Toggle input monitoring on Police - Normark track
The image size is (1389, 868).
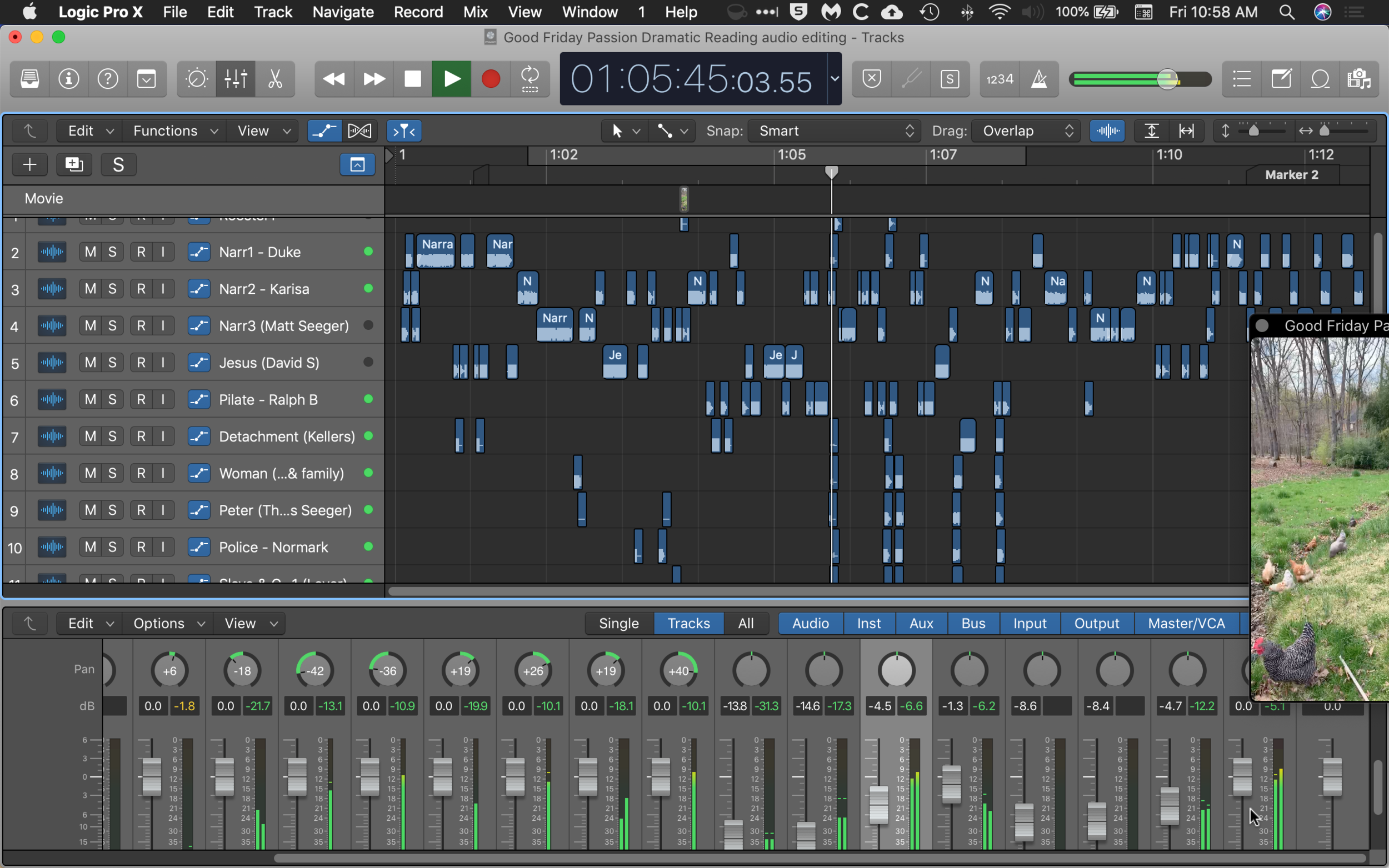click(163, 547)
